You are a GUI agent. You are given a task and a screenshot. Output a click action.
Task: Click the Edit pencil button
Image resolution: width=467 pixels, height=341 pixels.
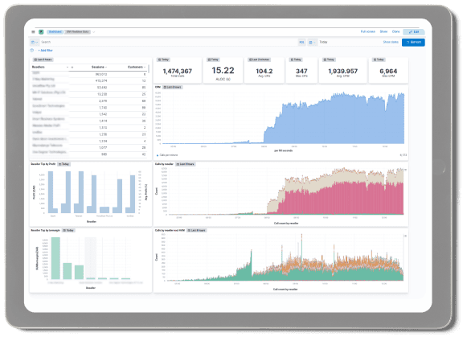click(413, 32)
